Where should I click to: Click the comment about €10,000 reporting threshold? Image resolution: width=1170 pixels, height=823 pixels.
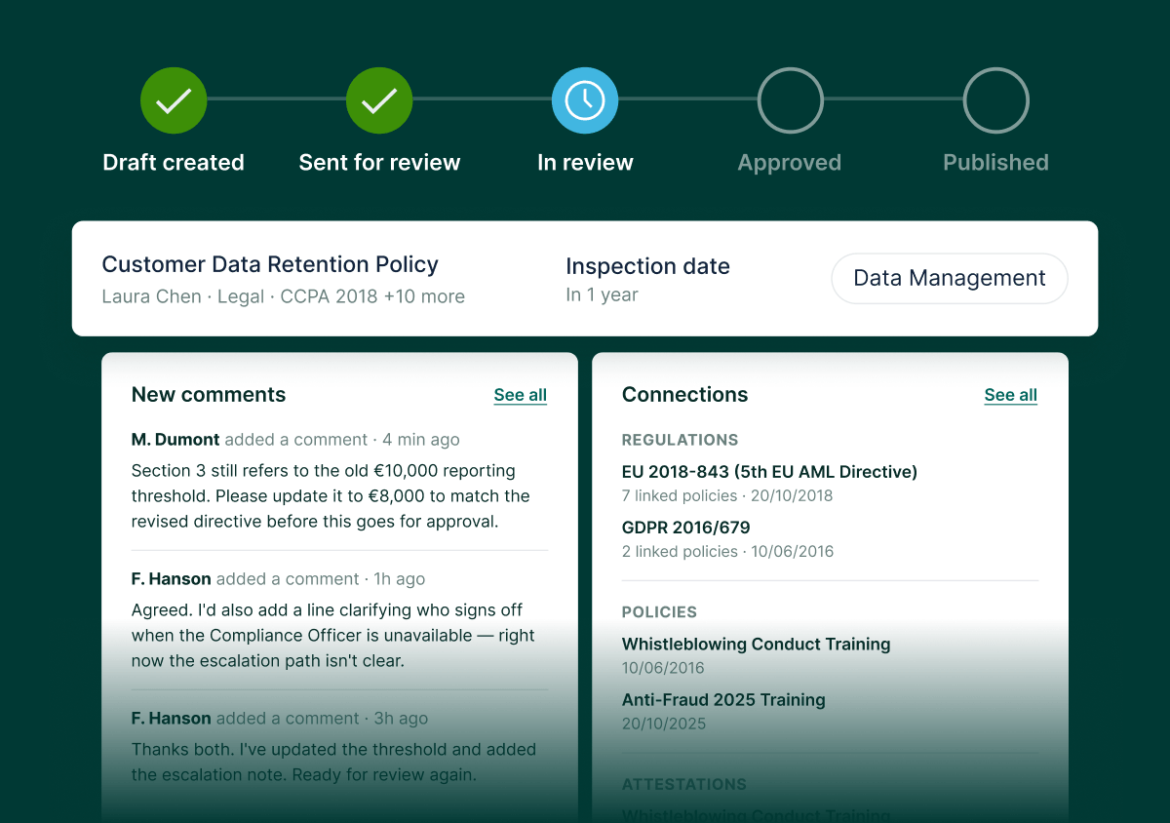coord(331,496)
